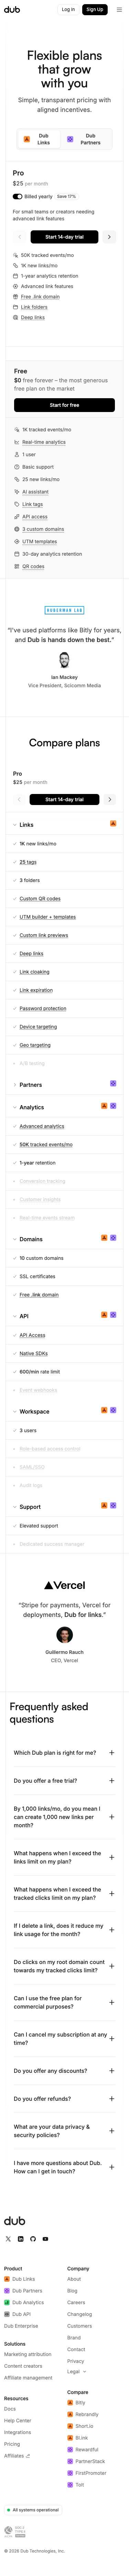Start the 14-day trial in Pro card
The image size is (129, 2576).
click(65, 237)
